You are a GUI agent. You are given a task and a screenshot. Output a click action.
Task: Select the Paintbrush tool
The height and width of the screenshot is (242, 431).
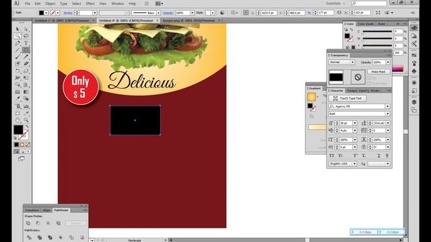(x=18, y=56)
